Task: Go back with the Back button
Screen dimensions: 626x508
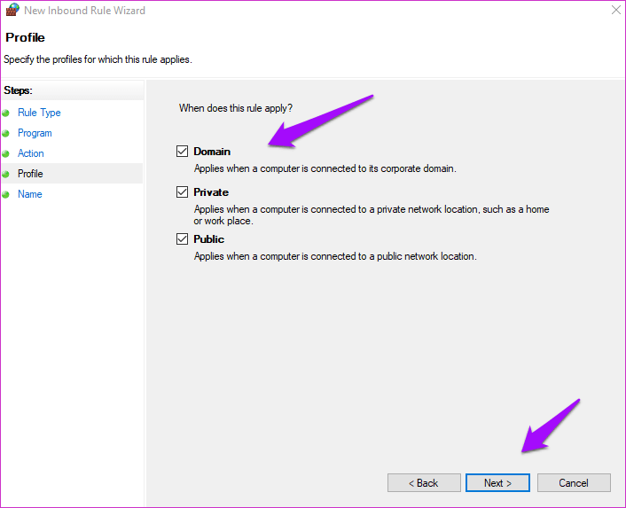Action: (x=424, y=483)
